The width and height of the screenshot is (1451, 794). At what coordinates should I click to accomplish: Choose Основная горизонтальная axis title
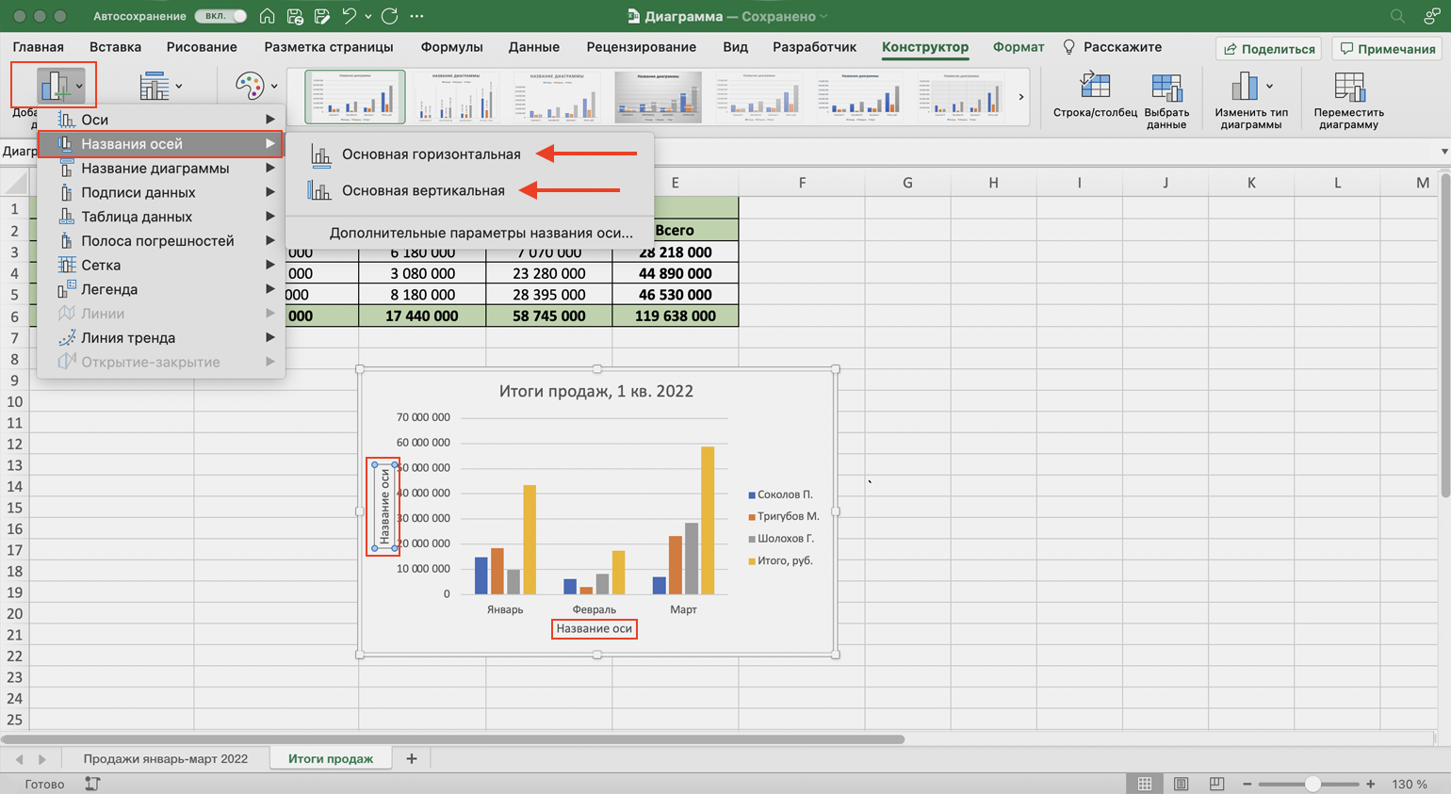pyautogui.click(x=431, y=154)
